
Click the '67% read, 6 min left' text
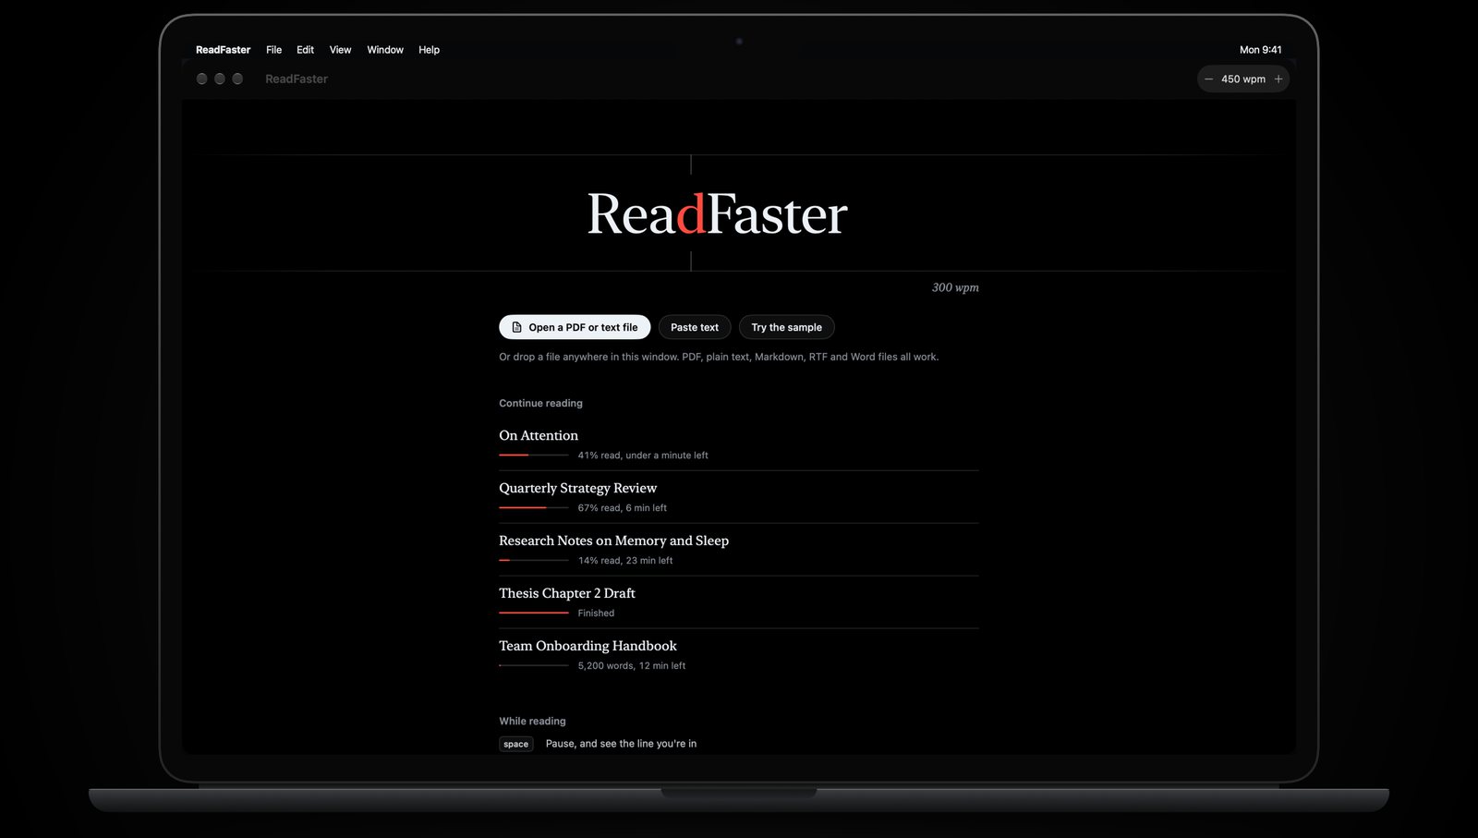[623, 508]
